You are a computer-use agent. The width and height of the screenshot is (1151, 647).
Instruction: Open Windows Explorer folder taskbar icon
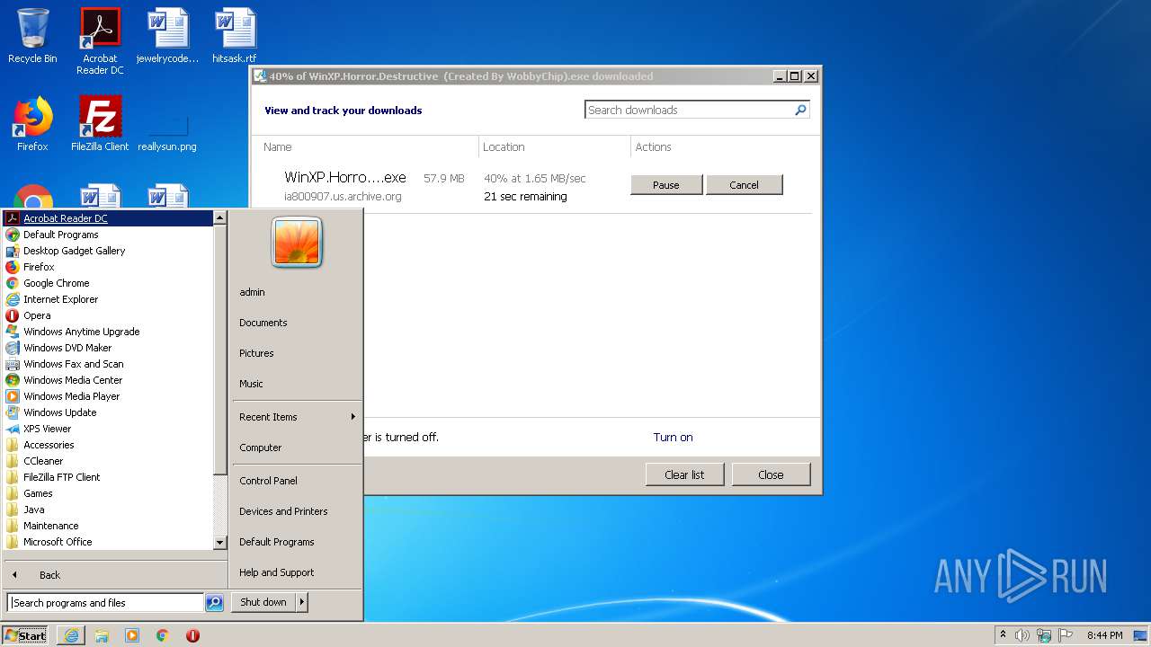[x=102, y=635]
